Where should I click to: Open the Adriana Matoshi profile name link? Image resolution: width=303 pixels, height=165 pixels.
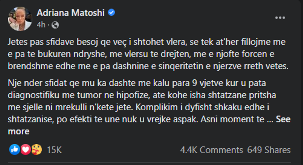[x=71, y=13]
